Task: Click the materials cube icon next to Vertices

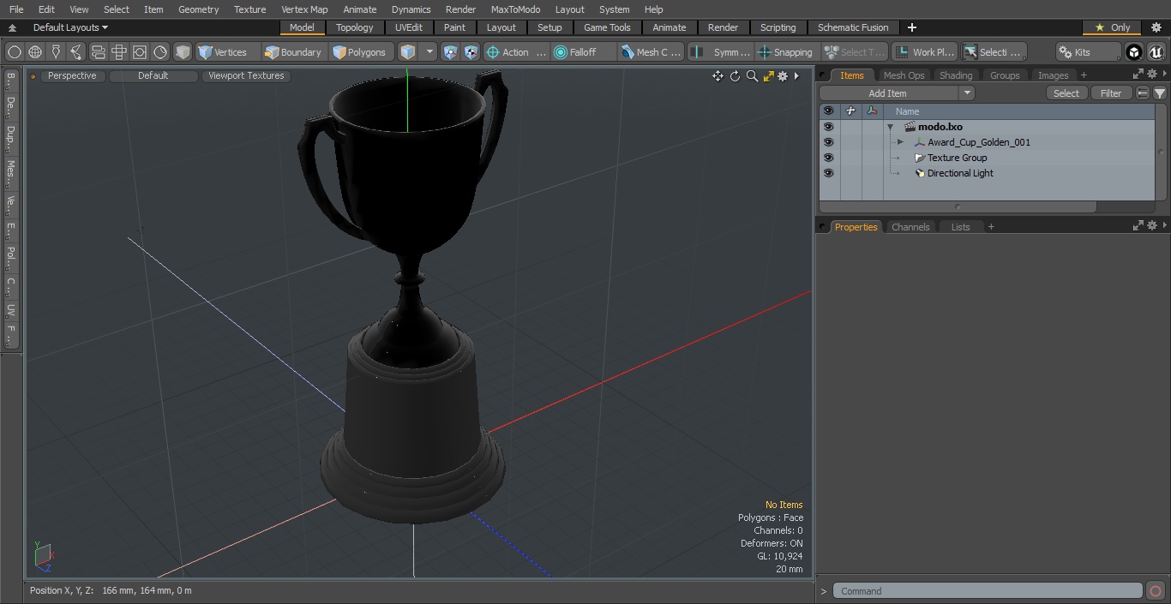Action: pyautogui.click(x=183, y=52)
